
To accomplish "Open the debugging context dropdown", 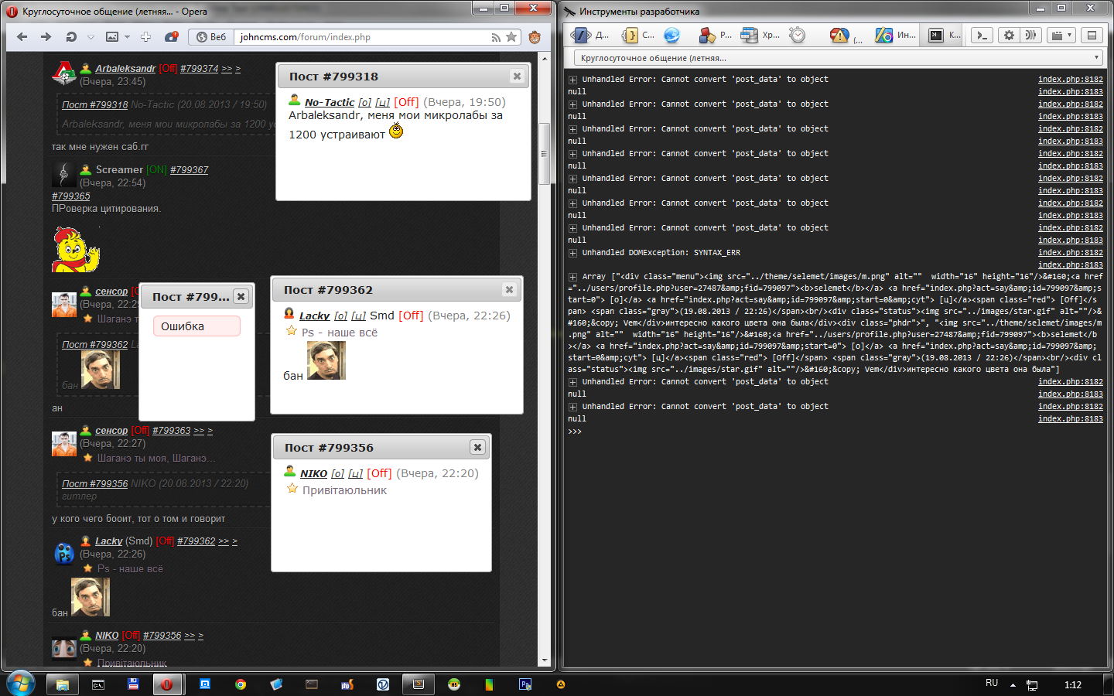I will [839, 58].
